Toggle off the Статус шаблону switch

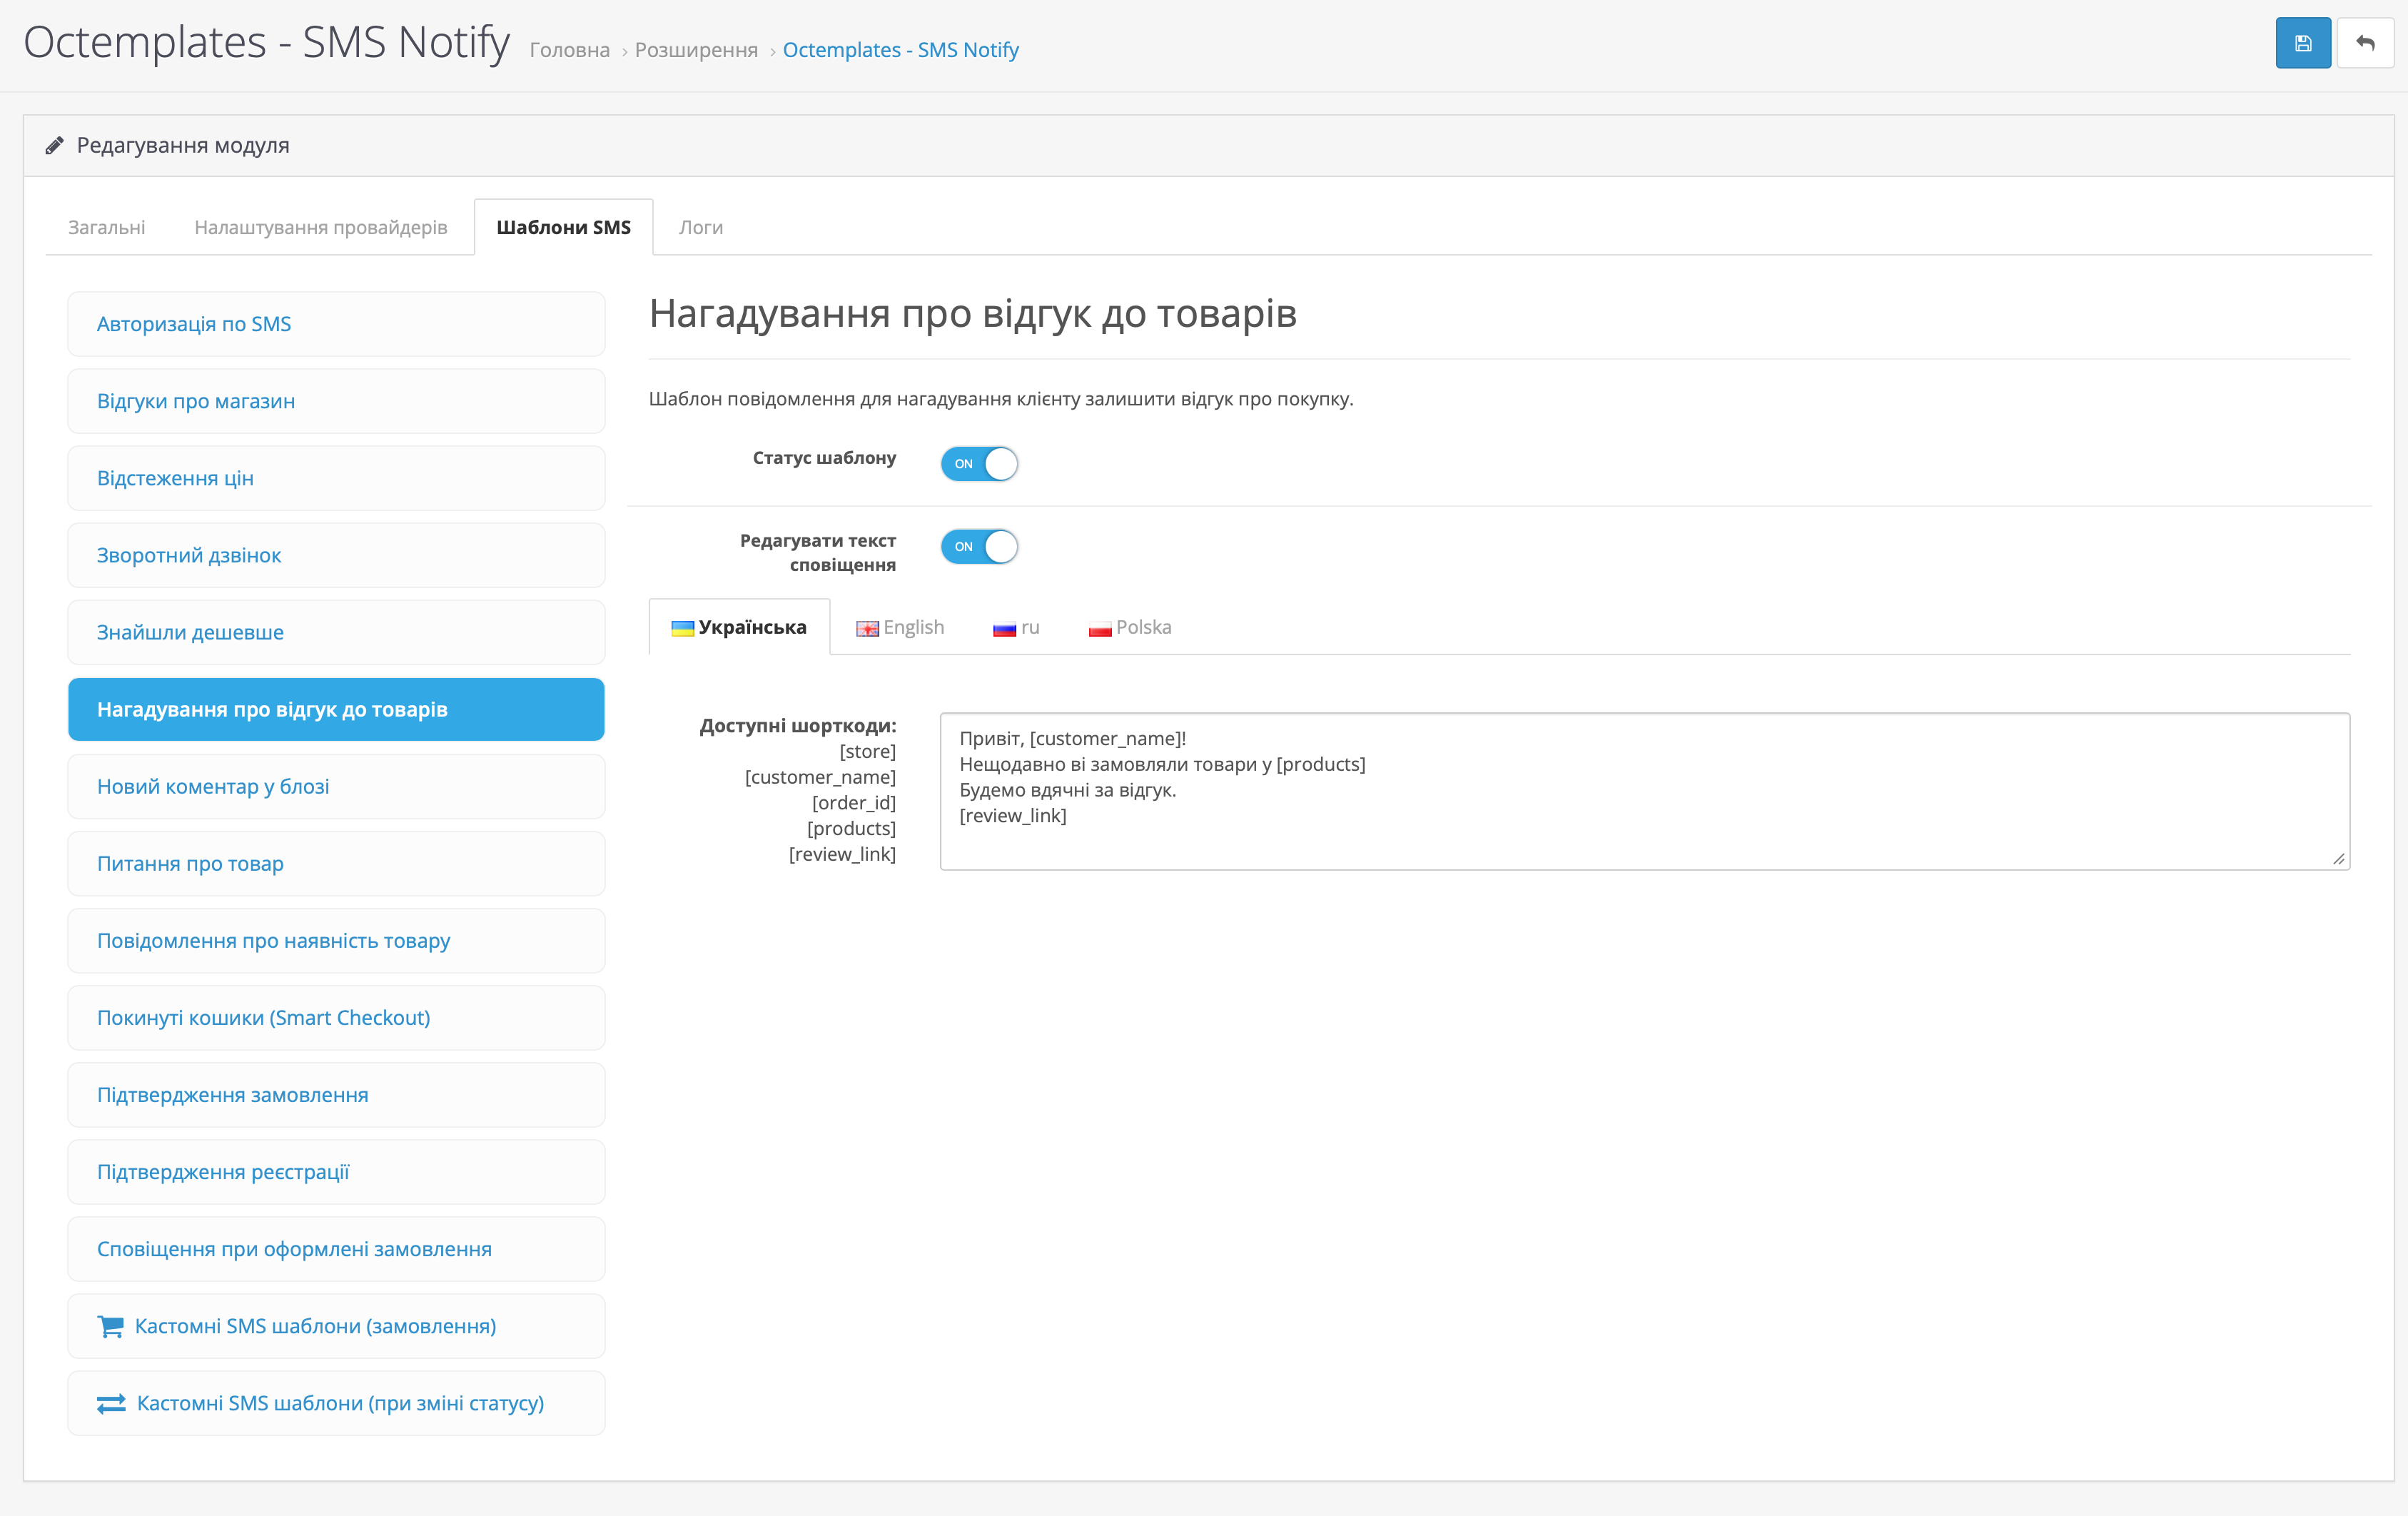[x=979, y=464]
